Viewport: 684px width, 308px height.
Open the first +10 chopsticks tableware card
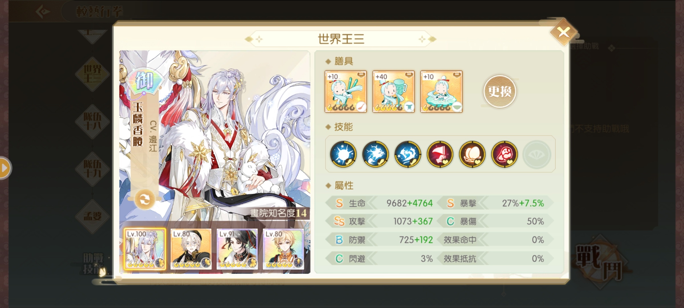pos(346,92)
